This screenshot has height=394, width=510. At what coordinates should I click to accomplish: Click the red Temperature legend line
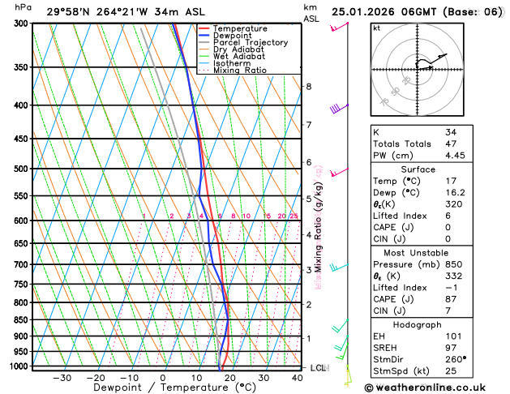(x=204, y=28)
